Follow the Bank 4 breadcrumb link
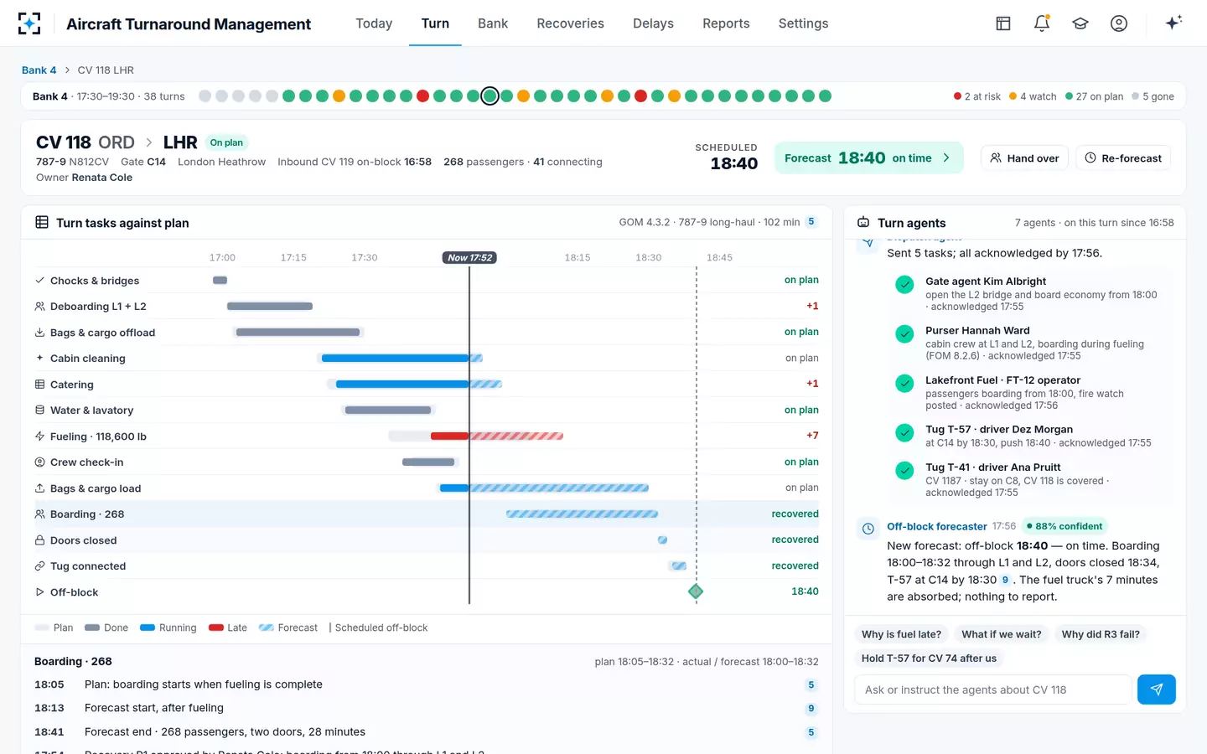Screen dimensions: 1207x754 coord(39,70)
